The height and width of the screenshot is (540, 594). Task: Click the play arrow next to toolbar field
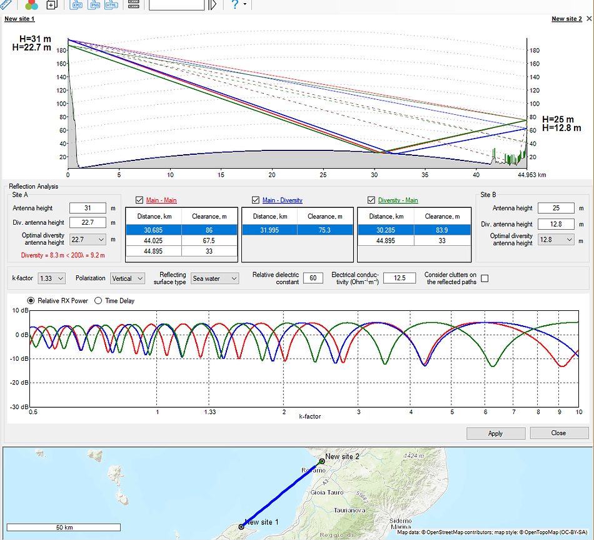213,4
